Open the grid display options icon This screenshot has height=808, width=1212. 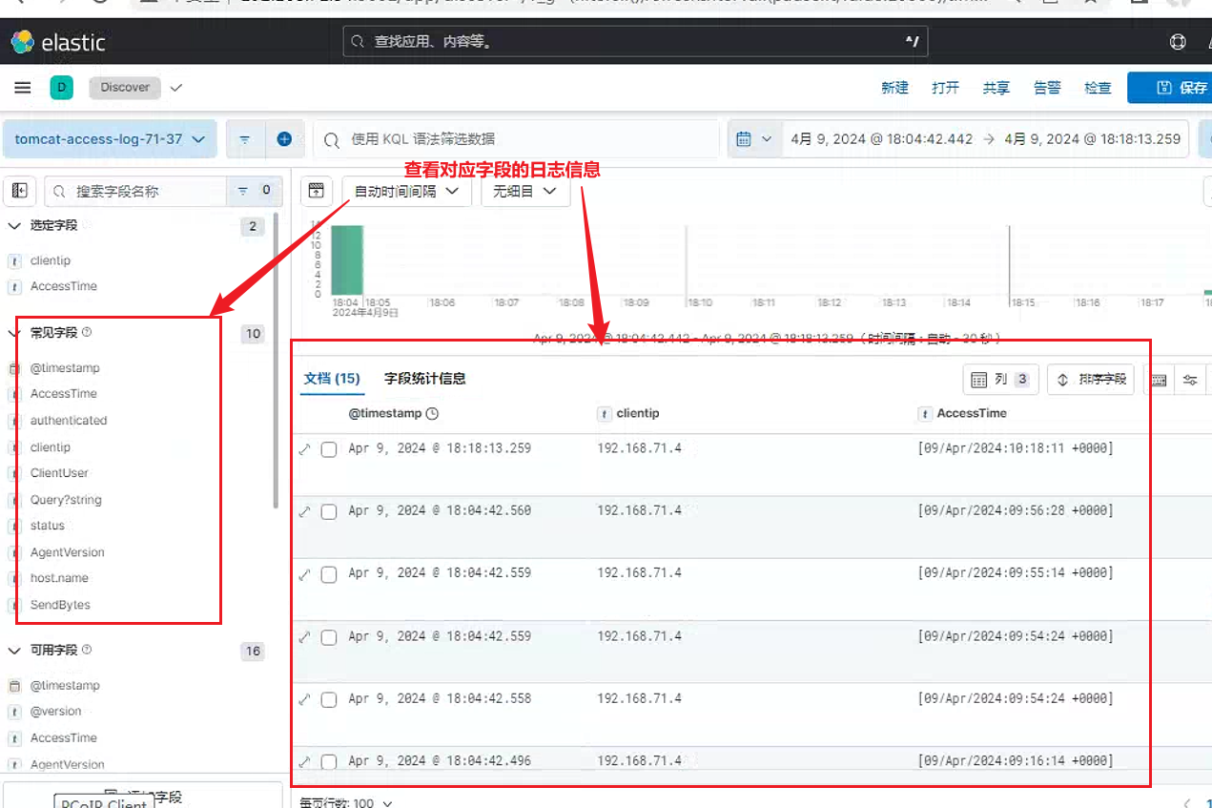click(x=1190, y=380)
